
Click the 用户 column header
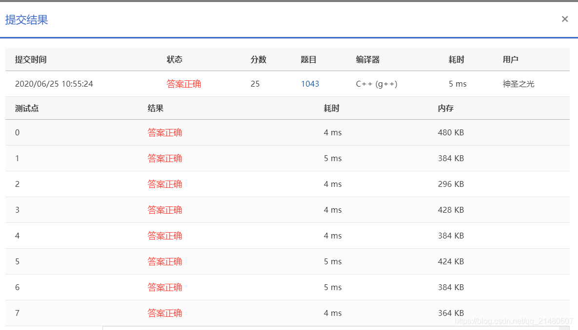point(511,59)
